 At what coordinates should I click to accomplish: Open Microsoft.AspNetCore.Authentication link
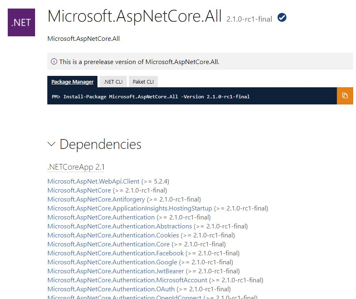[x=101, y=217]
